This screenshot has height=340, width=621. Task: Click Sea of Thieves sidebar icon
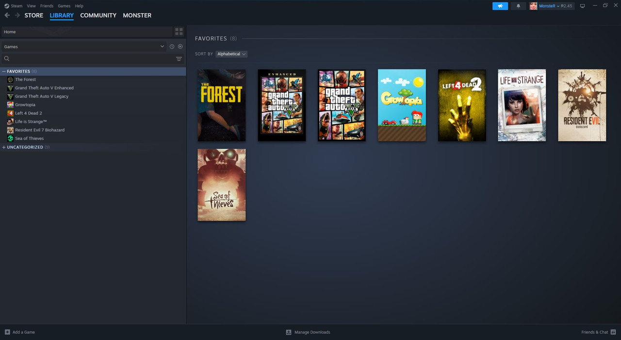pos(10,138)
